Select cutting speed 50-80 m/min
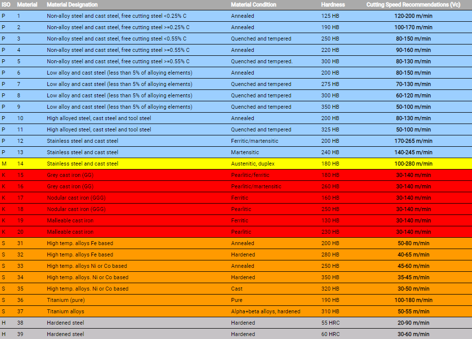472x339 pixels. point(413,244)
